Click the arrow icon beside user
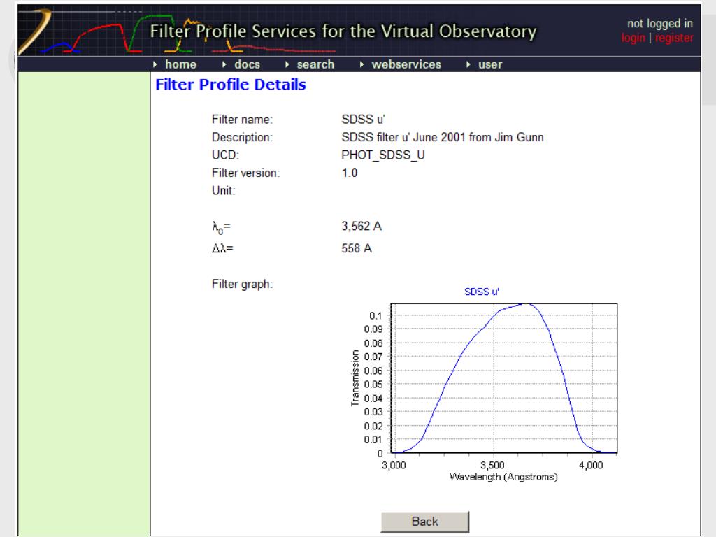This screenshot has height=537, width=716. (468, 64)
